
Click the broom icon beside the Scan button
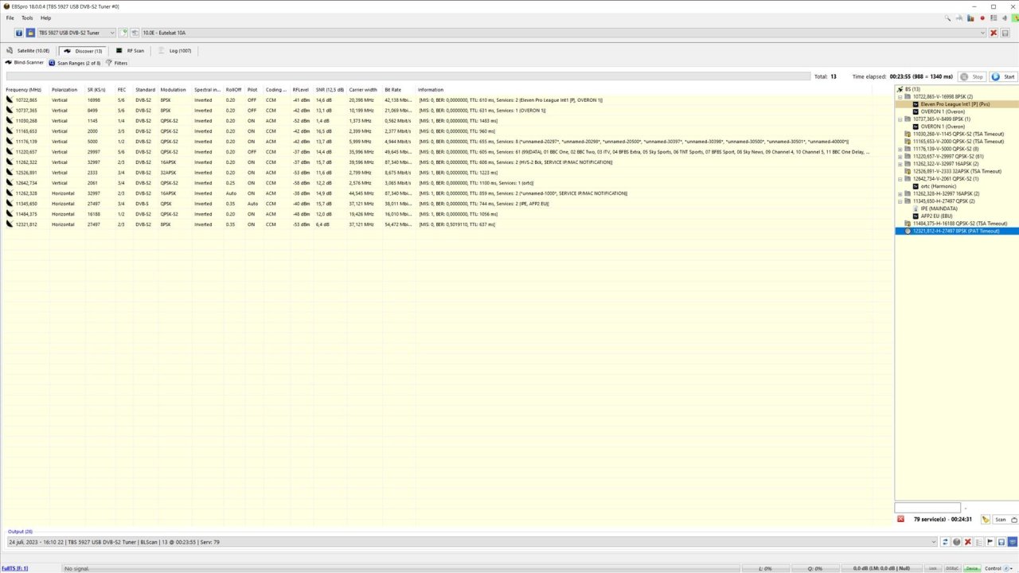pos(985,519)
